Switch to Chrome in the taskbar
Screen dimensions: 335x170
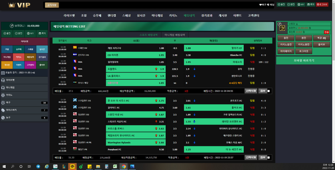[124, 167]
